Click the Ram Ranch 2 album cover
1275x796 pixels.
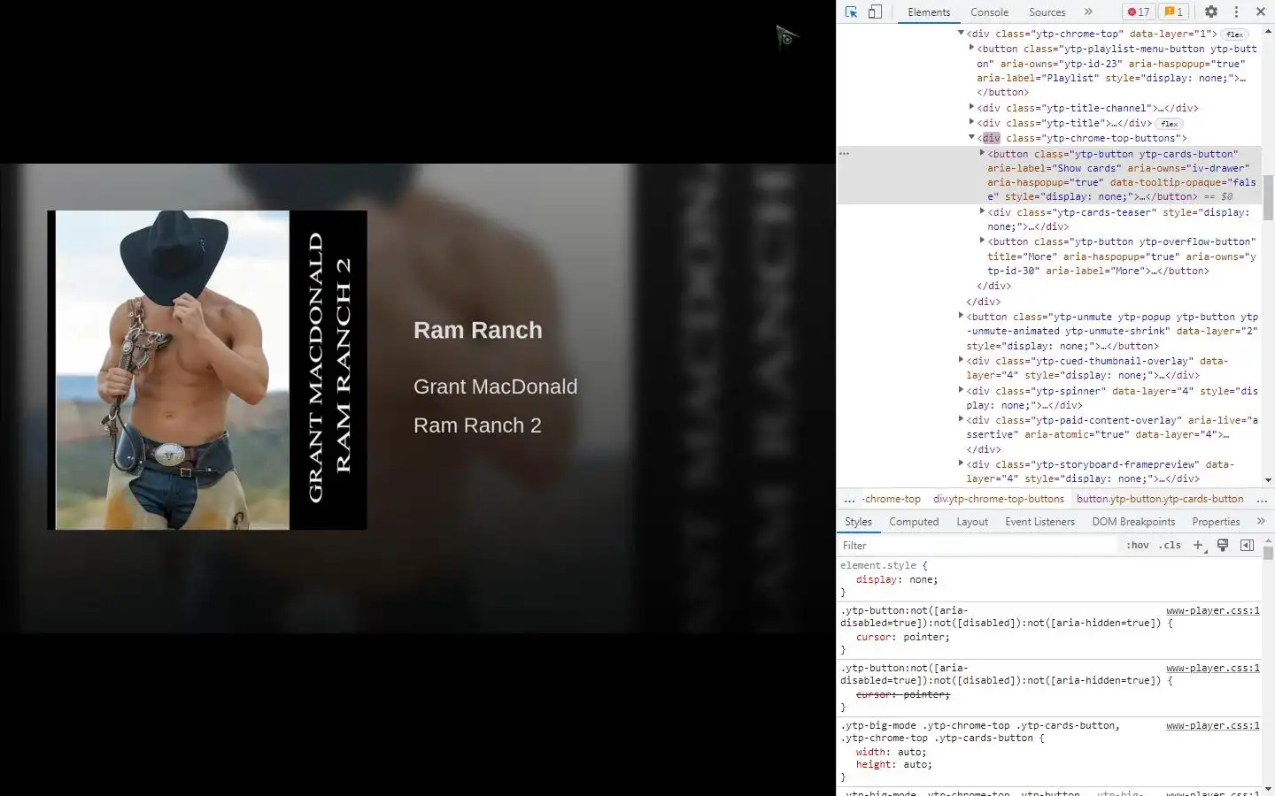207,371
